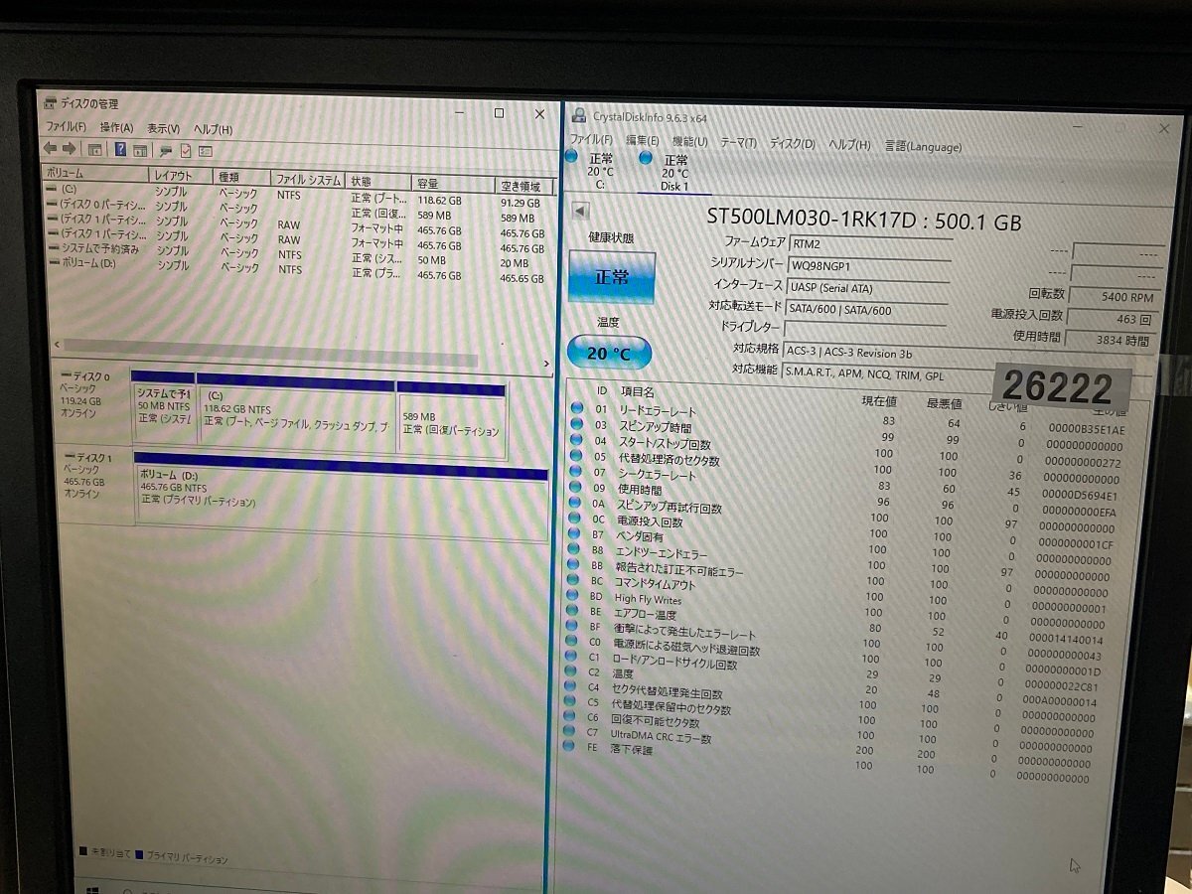The image size is (1192, 894).
Task: Toggle the action pane icon beside Help icon
Action: pos(140,150)
